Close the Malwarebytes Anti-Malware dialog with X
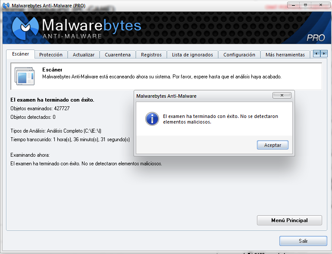This screenshot has height=254, width=332. (282, 96)
